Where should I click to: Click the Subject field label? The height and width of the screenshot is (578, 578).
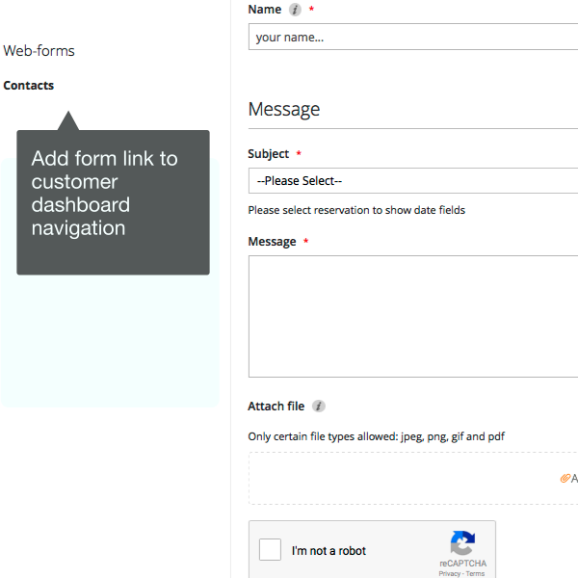click(268, 154)
